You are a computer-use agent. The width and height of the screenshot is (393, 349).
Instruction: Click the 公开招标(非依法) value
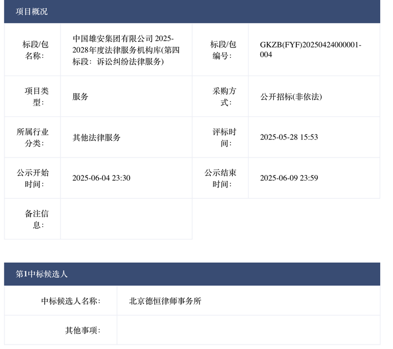(291, 97)
